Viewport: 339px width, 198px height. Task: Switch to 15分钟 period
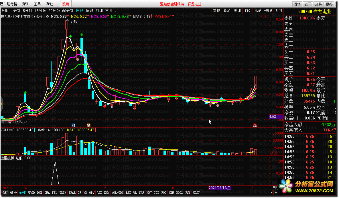(x=40, y=11)
